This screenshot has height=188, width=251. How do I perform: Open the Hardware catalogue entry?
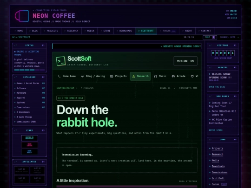point(29,93)
